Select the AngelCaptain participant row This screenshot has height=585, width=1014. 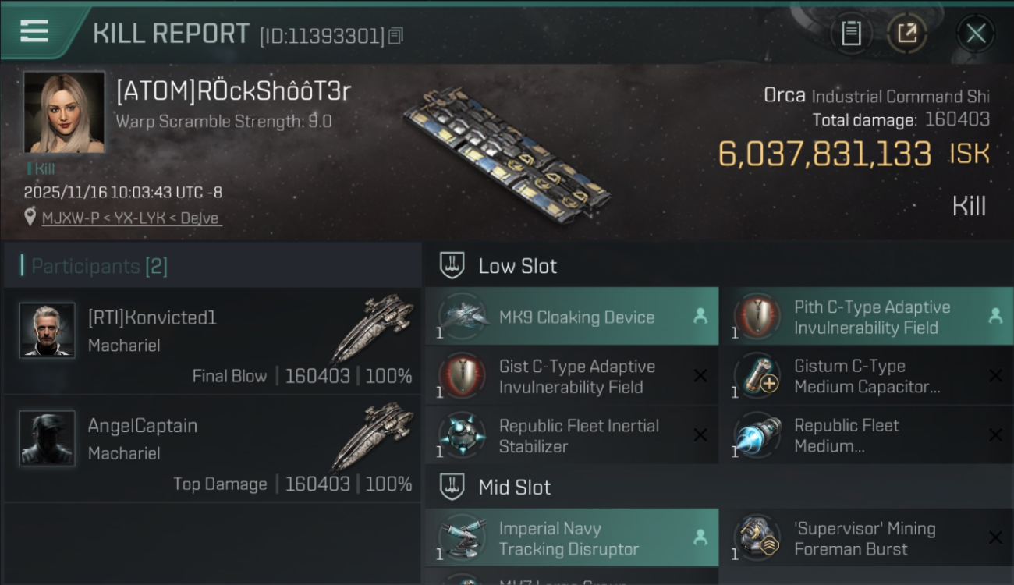(212, 450)
